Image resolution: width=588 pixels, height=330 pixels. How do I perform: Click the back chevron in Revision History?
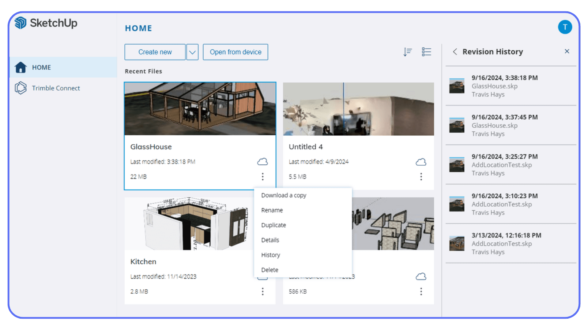(455, 52)
